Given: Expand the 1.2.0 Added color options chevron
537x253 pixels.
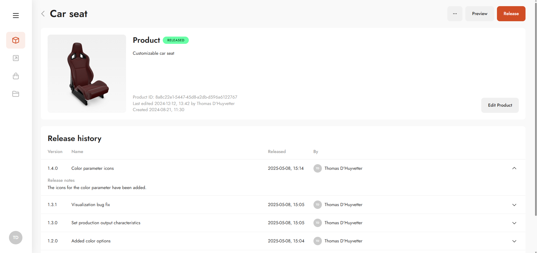Looking at the screenshot, I should pyautogui.click(x=514, y=241).
